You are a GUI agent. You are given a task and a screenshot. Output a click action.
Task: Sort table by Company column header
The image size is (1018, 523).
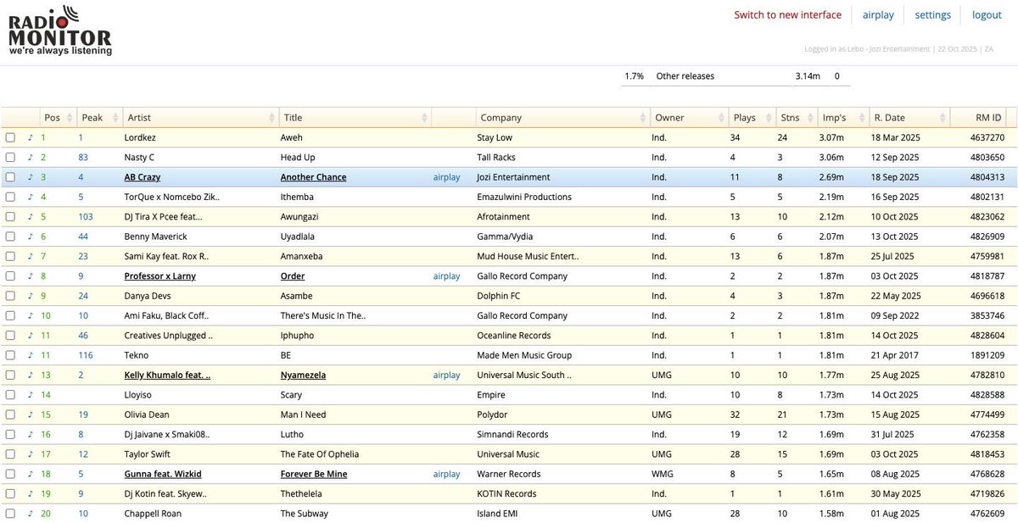[562, 118]
